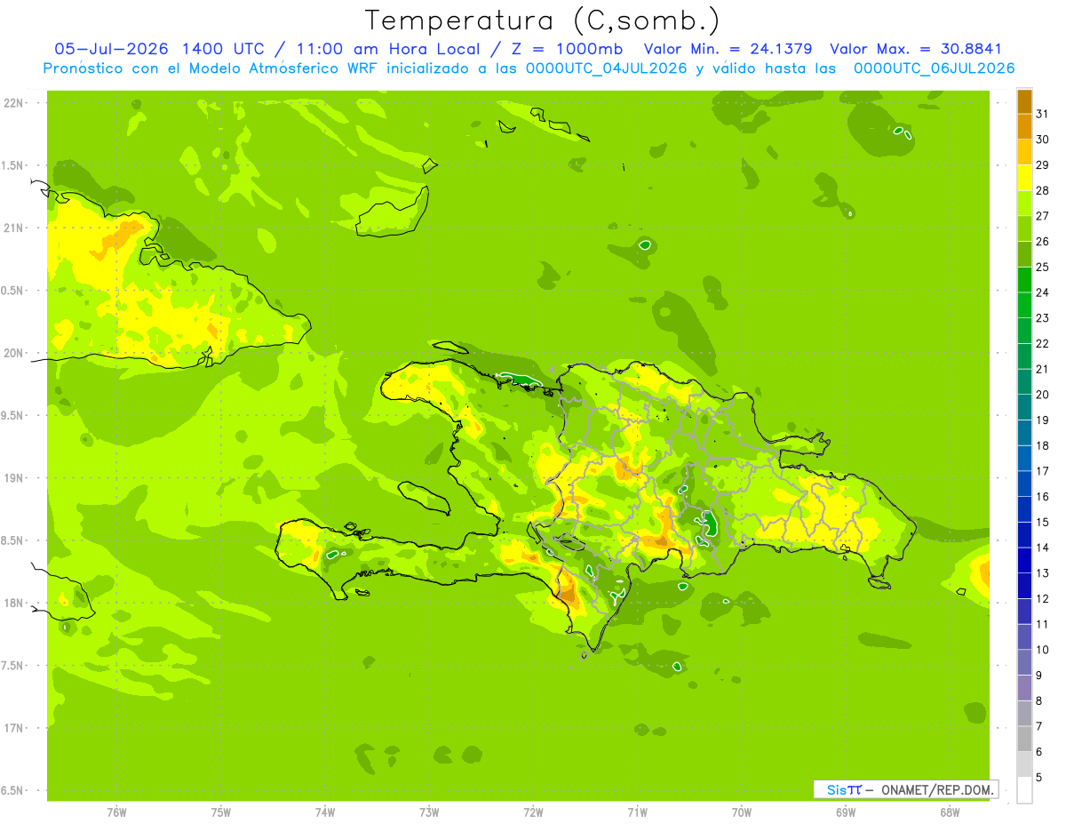1066x824 pixels.
Task: Click the "Z = 1000mb" level text
Action: point(567,49)
